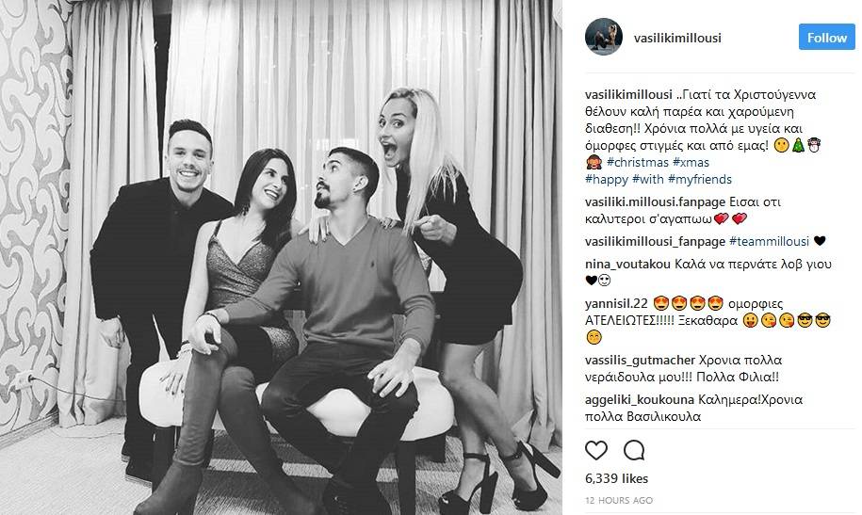The width and height of the screenshot is (862, 515).
Task: Open the vasilikimillousi profile avatar
Action: (x=604, y=37)
